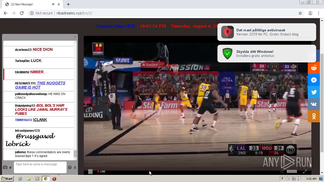The height and width of the screenshot is (182, 324).
Task: Click the page scrollbar up arrow
Action: tap(322, 20)
